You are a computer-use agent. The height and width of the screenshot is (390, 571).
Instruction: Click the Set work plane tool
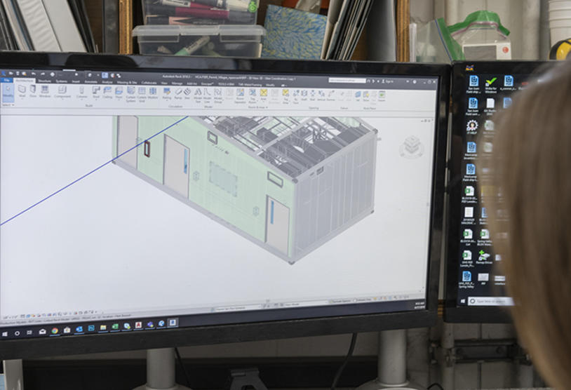click(358, 97)
